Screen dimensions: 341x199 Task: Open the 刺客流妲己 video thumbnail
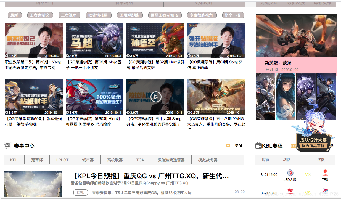34,40
